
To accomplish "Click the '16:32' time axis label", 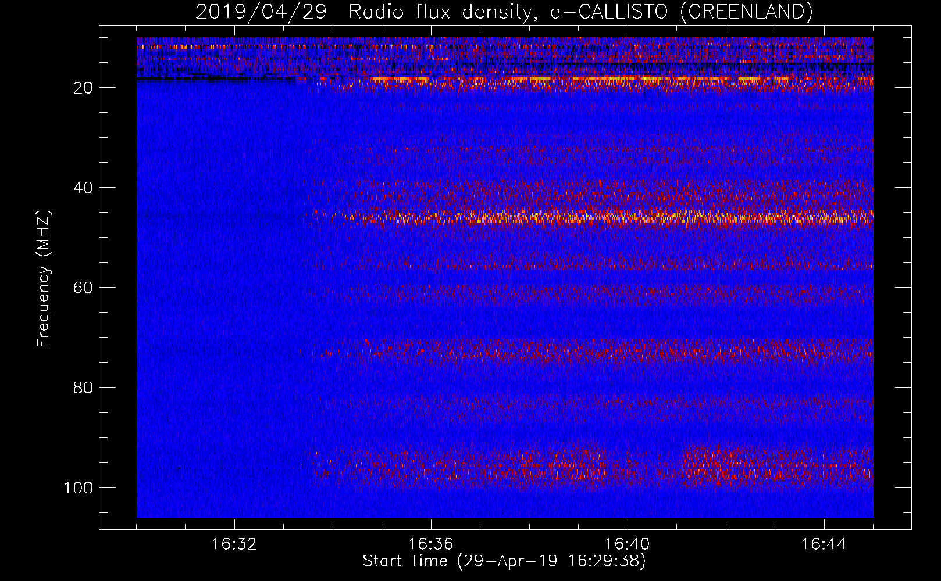I will (x=234, y=544).
